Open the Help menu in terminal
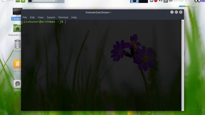 tap(74, 17)
